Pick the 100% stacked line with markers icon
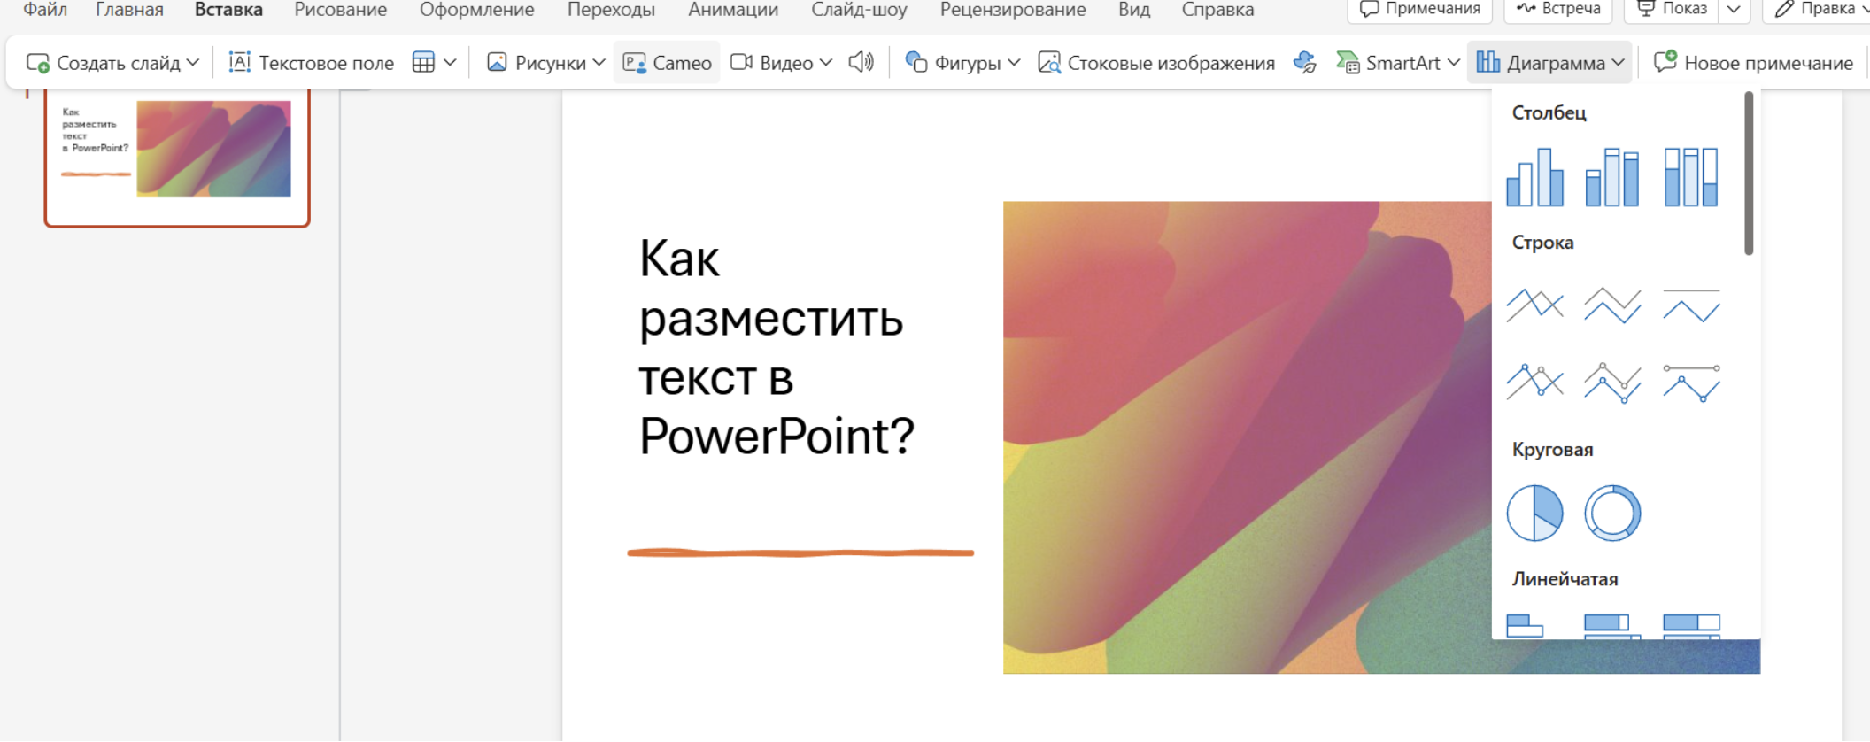 coord(1691,383)
